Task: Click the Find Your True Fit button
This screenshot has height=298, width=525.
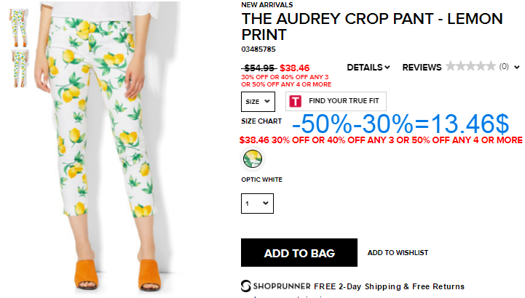Action: click(336, 101)
